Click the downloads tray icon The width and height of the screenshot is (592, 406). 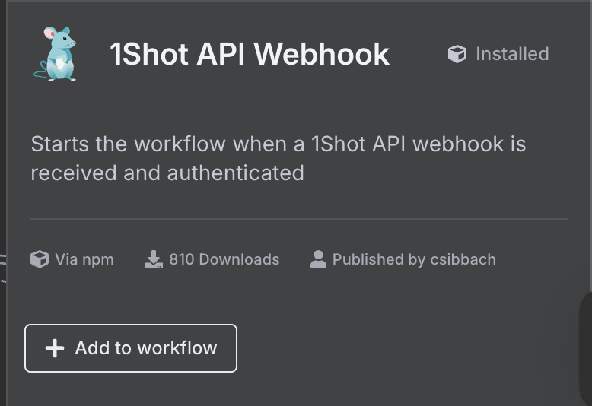click(x=154, y=259)
